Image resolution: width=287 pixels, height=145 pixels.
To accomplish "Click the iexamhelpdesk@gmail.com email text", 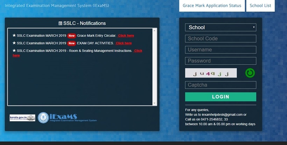I will pyautogui.click(x=222, y=115).
